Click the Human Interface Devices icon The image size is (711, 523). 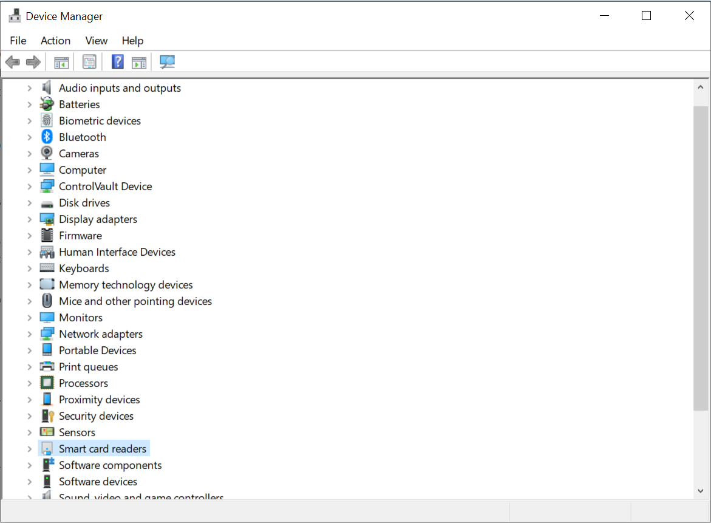47,251
